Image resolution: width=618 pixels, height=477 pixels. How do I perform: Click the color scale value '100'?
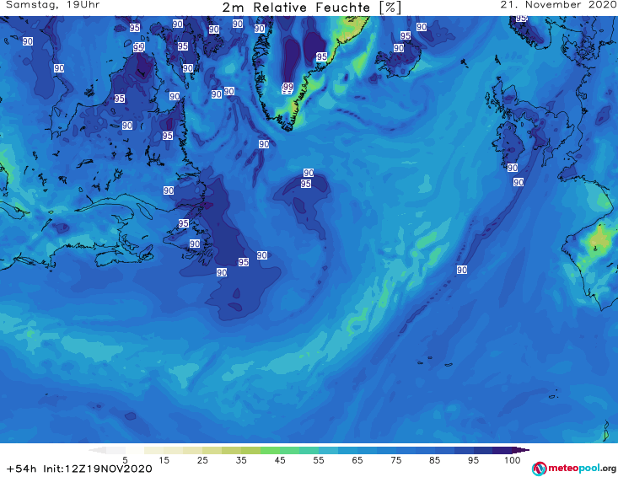coord(513,460)
